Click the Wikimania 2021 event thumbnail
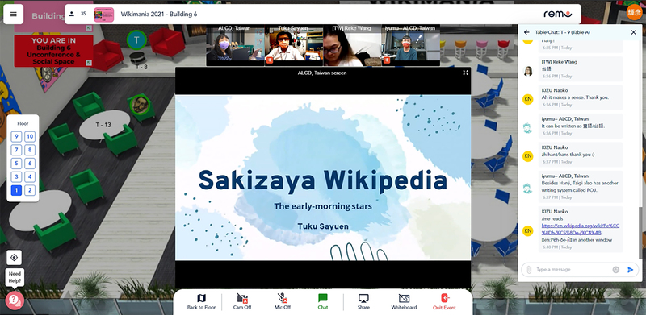 104,15
